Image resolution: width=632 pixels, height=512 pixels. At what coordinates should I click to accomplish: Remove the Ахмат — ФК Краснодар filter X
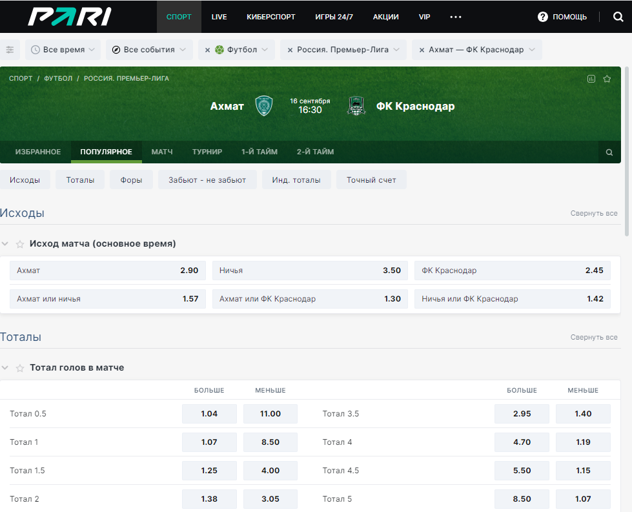tap(422, 50)
